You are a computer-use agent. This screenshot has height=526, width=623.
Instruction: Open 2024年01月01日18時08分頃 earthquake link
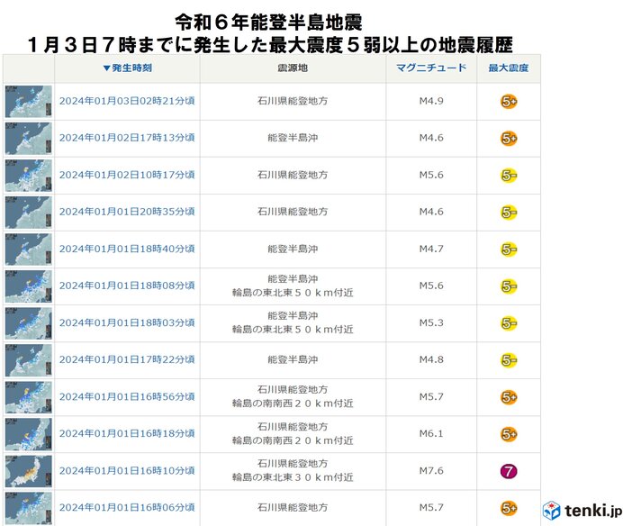point(127,286)
